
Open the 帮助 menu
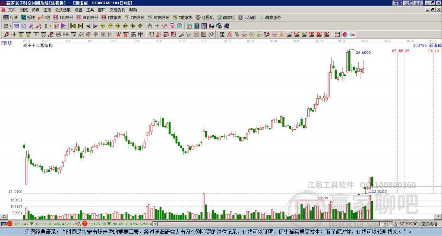coord(133,10)
